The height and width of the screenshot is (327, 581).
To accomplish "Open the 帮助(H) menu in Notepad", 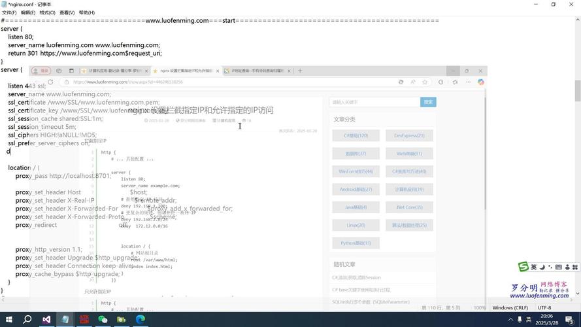I will [87, 12].
